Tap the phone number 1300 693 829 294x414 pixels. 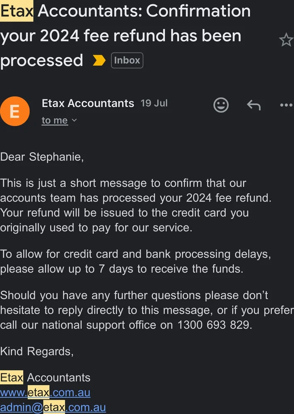[214, 325]
